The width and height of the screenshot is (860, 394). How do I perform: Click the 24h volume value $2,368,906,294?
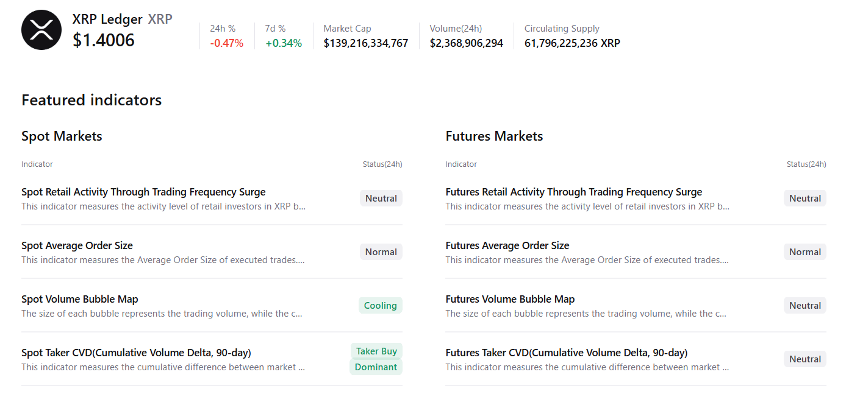pos(467,43)
